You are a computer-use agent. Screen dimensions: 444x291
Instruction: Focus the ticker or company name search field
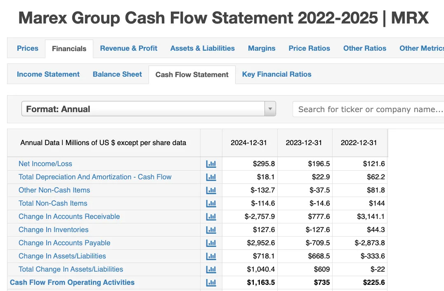(x=368, y=109)
